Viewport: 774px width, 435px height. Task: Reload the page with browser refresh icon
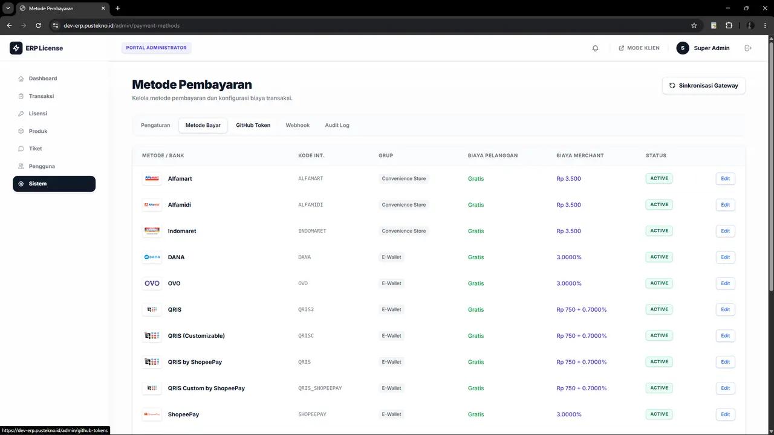38,25
